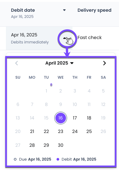The width and height of the screenshot is (119, 170).
Task: Go to next month with right chevron
Action: tap(105, 63)
